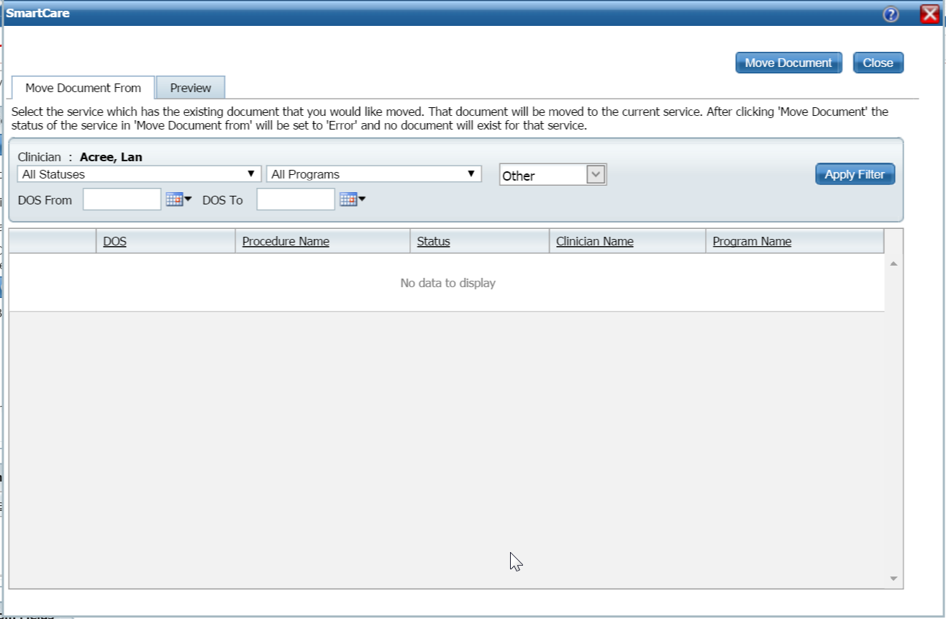Focus the DOS To date field
946x619 pixels.
point(296,199)
